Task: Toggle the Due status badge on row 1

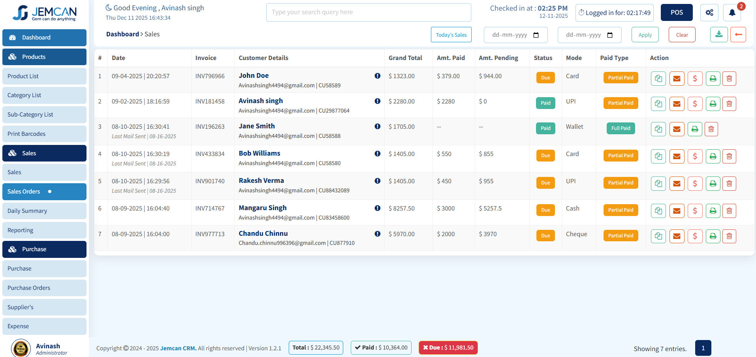Action: click(545, 77)
